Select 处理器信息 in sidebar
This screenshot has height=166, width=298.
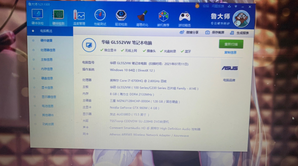[48, 50]
